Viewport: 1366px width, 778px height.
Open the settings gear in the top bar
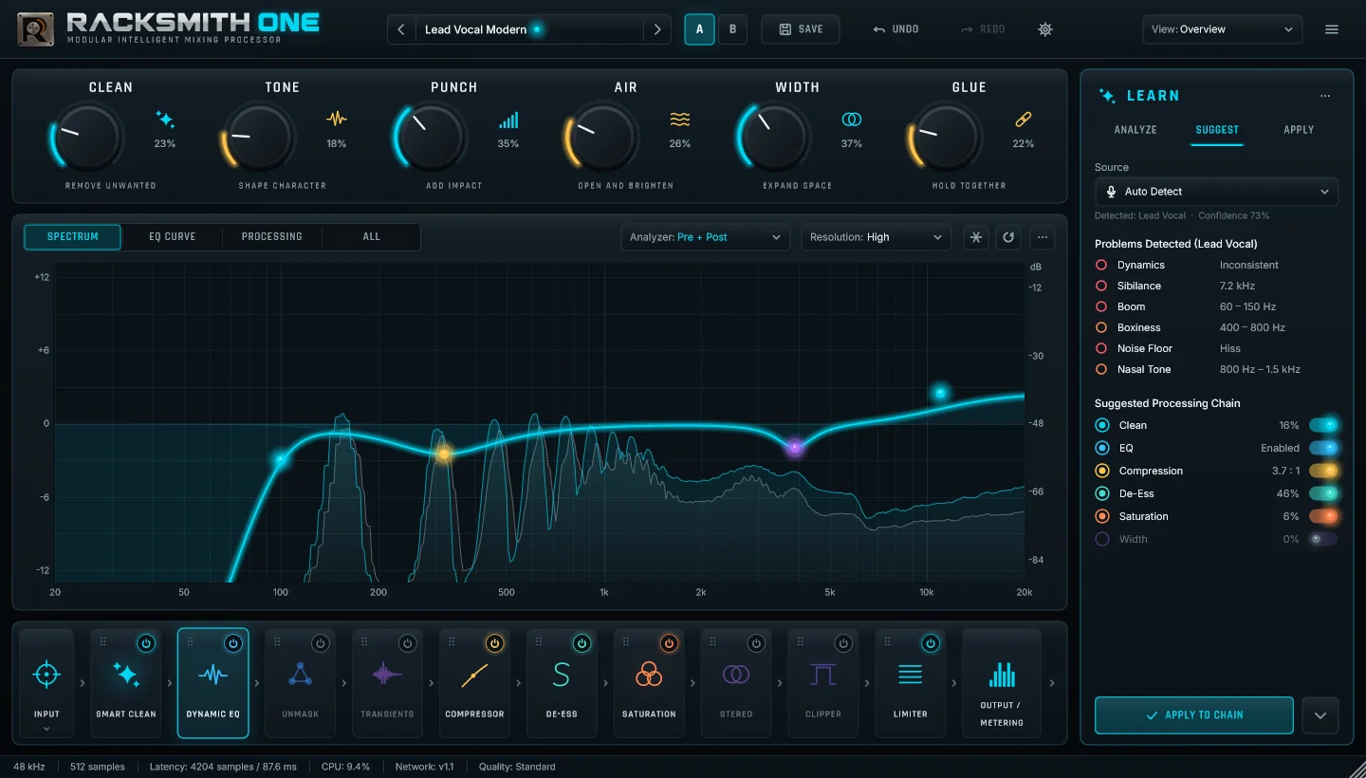click(1045, 29)
